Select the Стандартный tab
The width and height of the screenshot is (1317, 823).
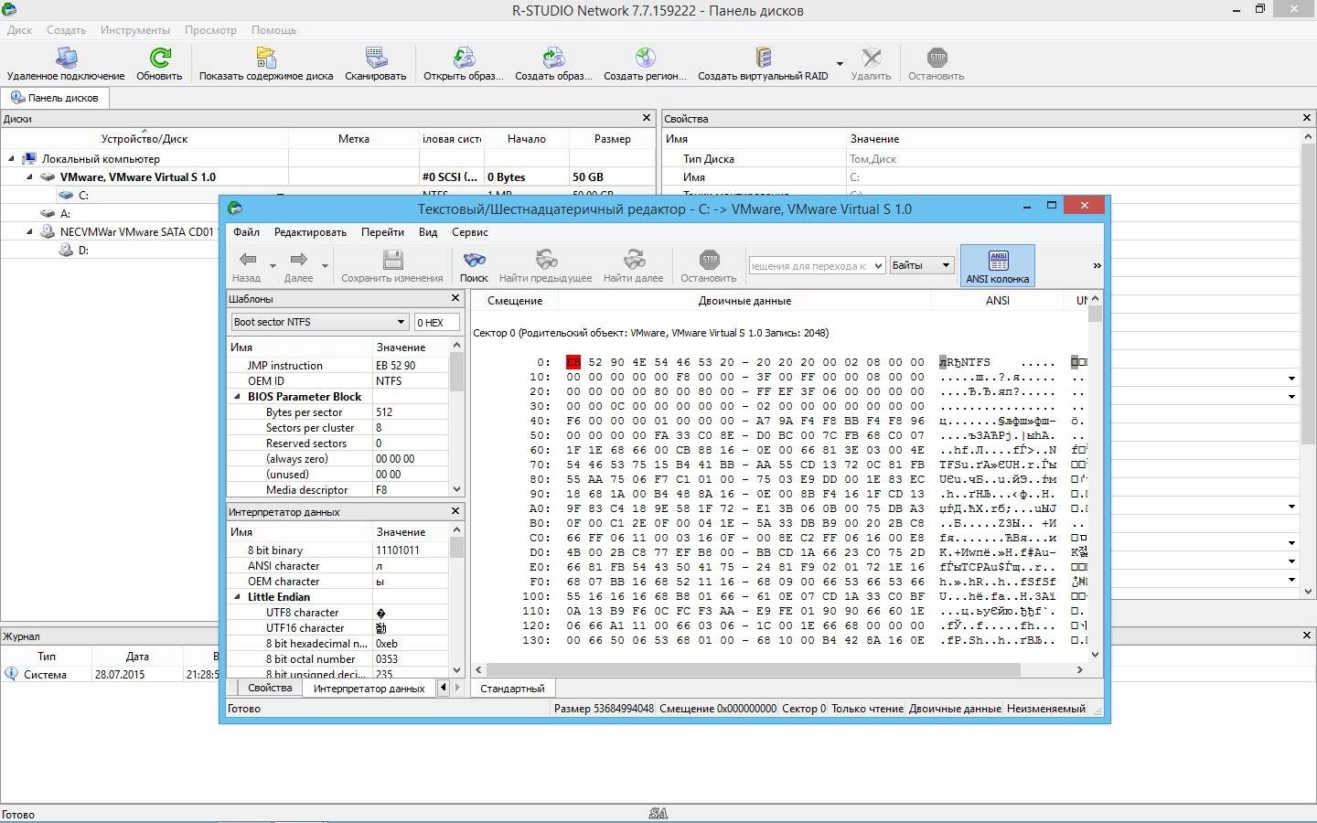[512, 688]
